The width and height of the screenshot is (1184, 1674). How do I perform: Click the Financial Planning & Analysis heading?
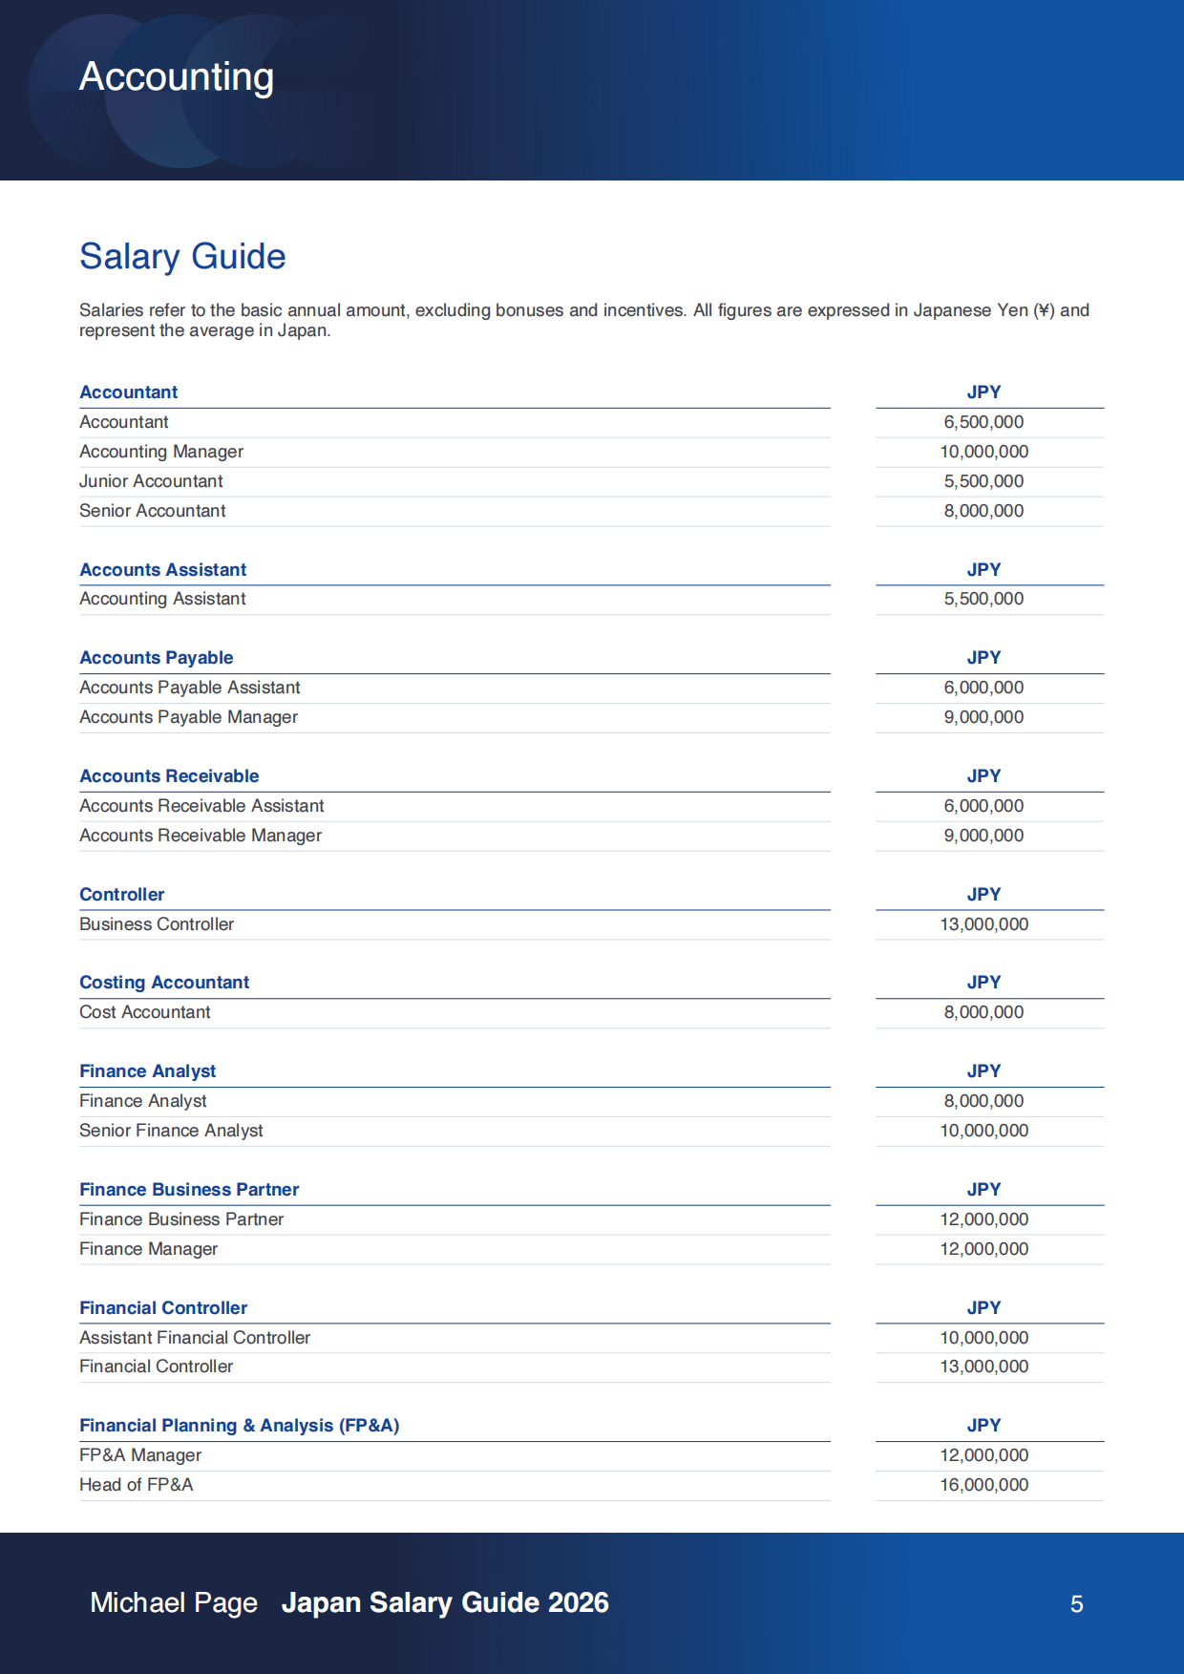(x=240, y=1426)
